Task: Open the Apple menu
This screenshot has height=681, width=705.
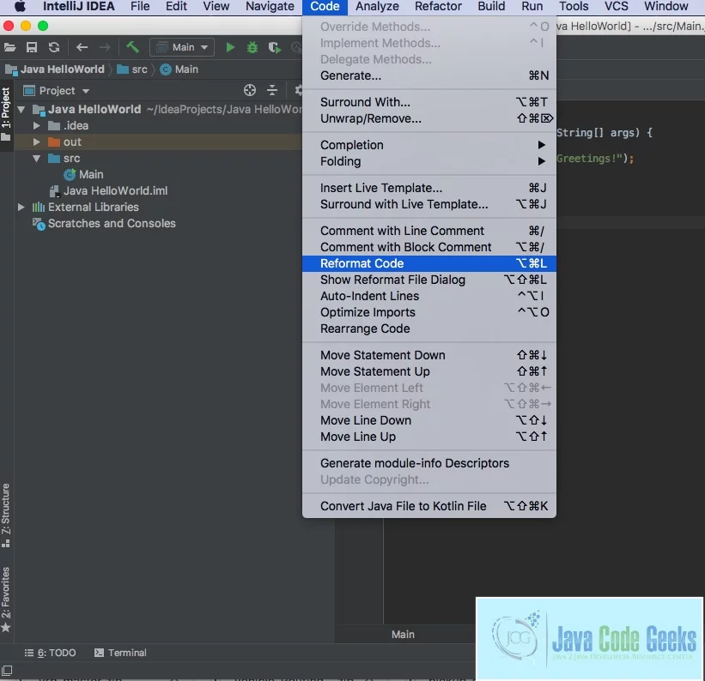Action: coord(21,6)
